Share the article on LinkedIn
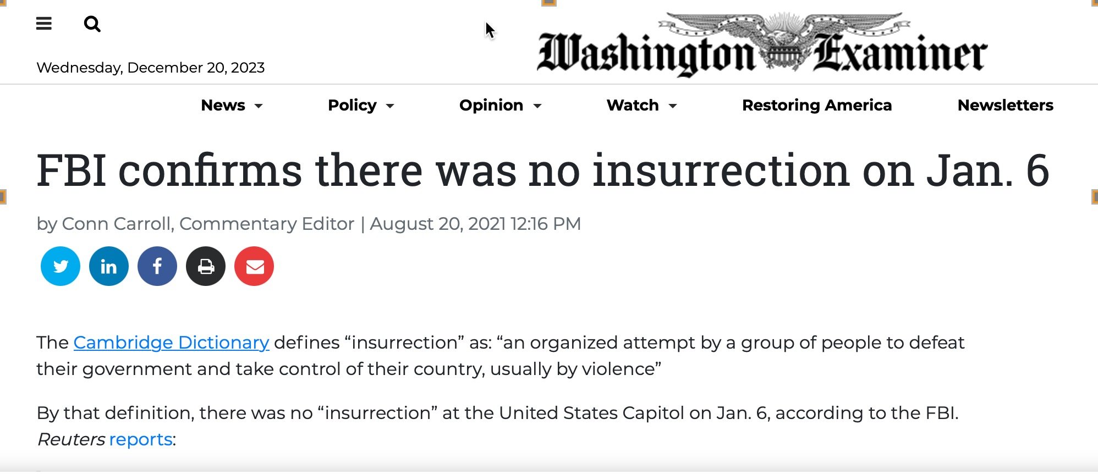1098x474 pixels. click(109, 267)
